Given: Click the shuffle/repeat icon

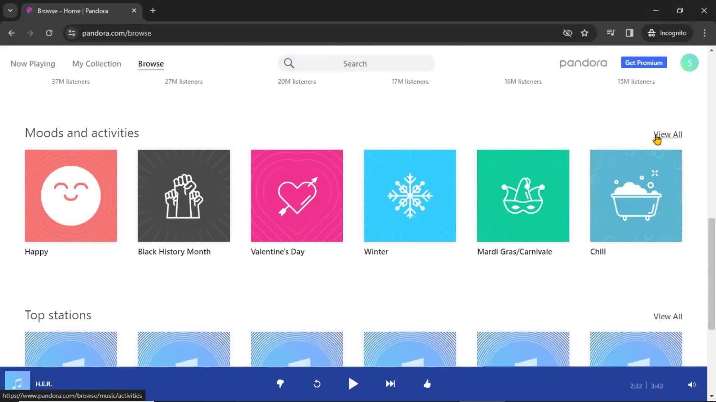Looking at the screenshot, I should 317,384.
